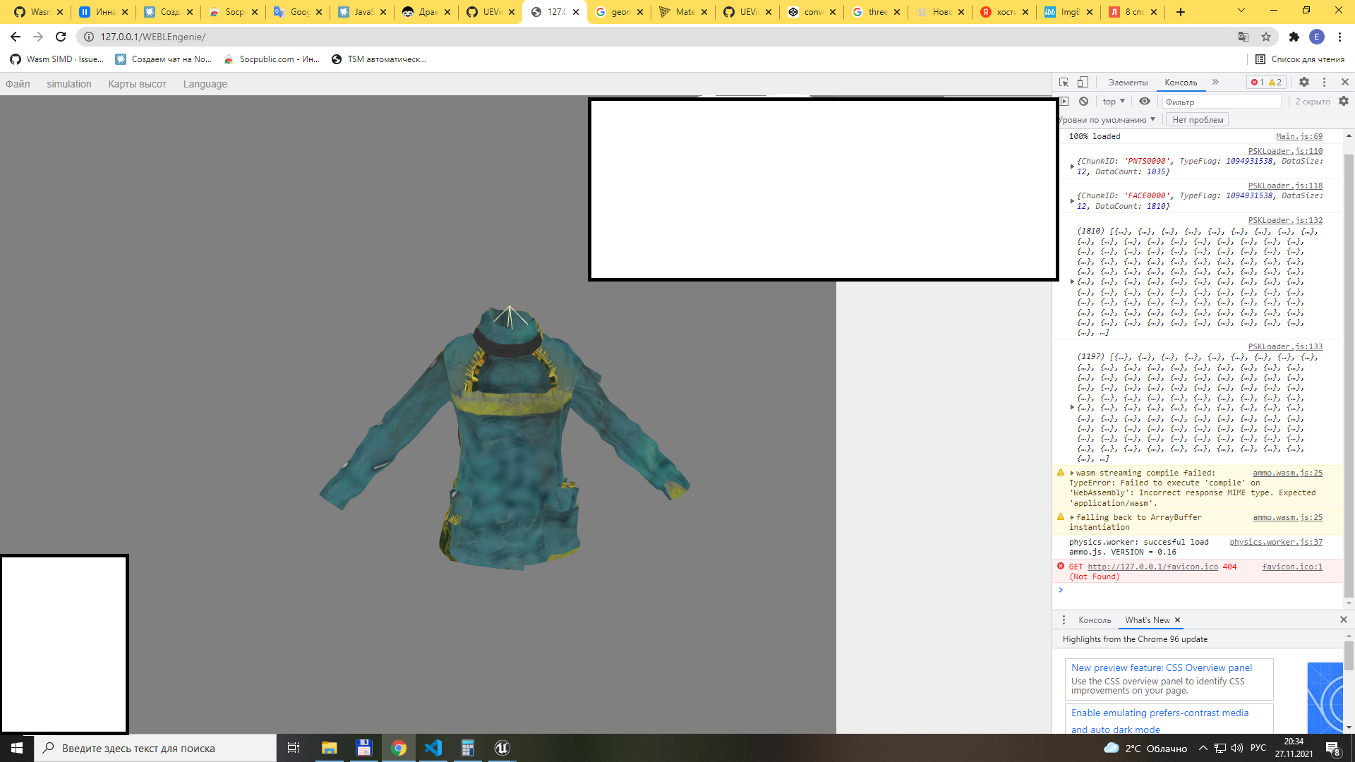1355x762 pixels.
Task: Open the top JavaScript context dropdown
Action: 1114,102
